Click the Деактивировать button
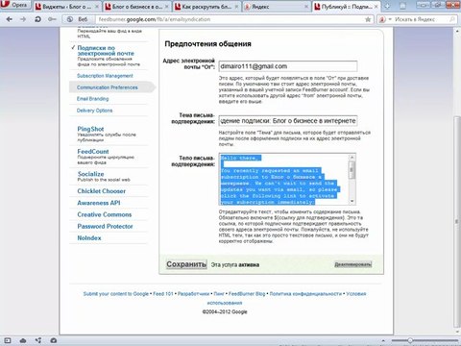 point(352,264)
